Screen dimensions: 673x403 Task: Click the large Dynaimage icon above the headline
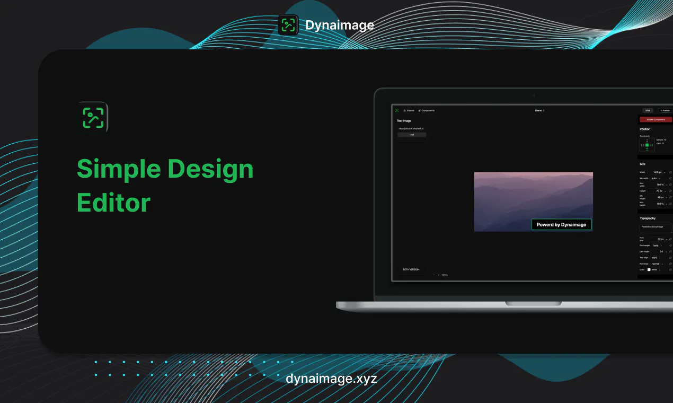click(x=93, y=117)
